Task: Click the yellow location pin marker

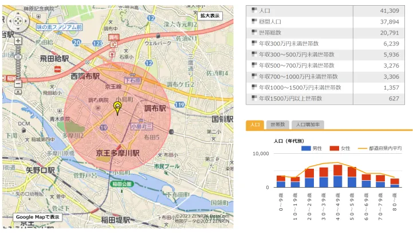Action: (118, 107)
